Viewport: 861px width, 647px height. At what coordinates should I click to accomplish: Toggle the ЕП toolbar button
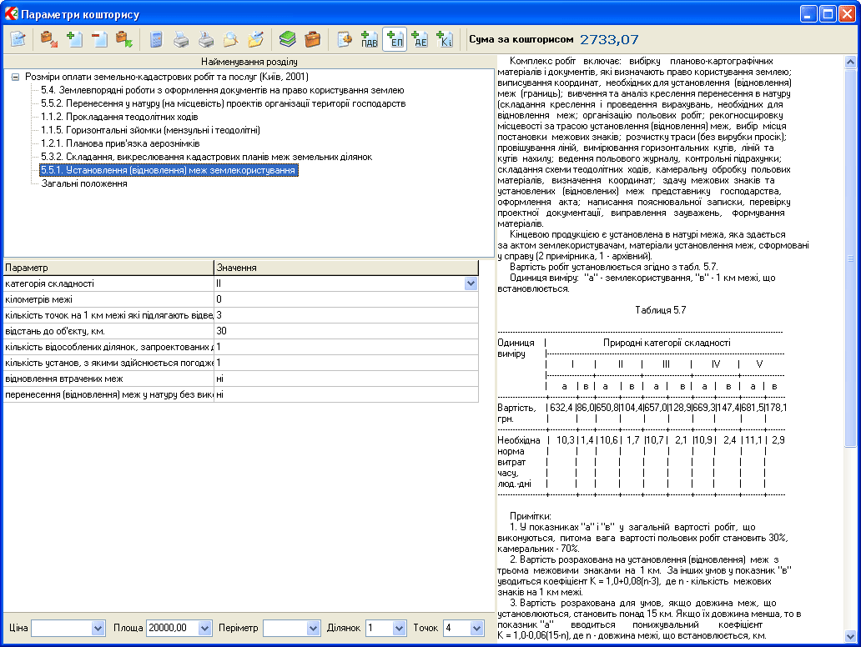coord(395,39)
